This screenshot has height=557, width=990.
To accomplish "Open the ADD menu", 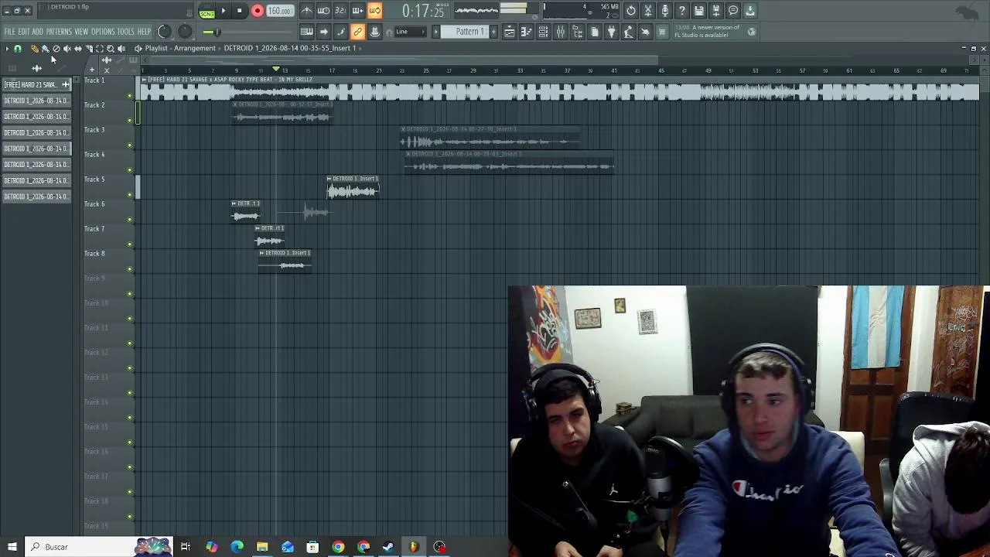I will (37, 32).
